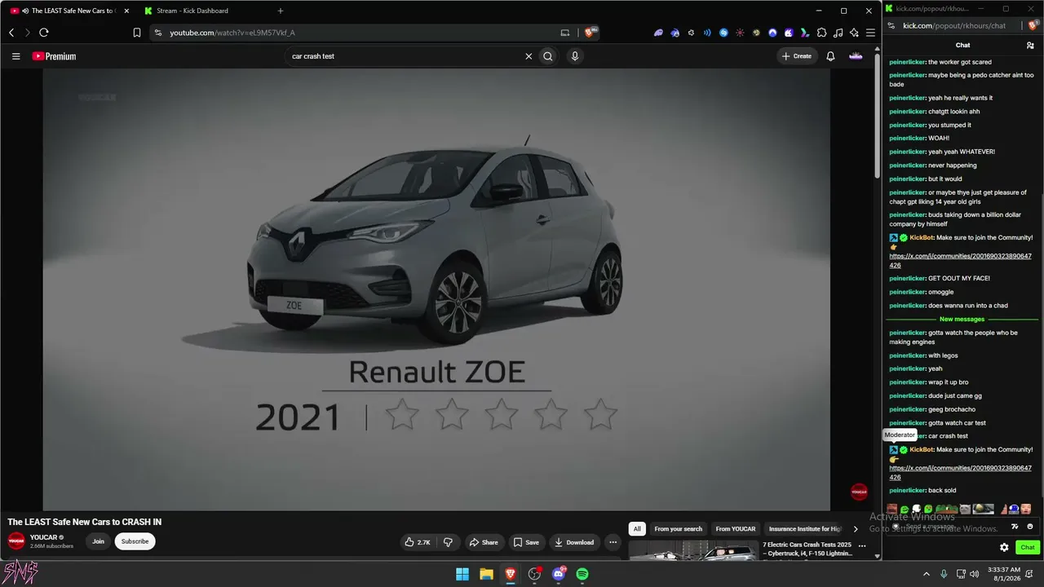
Task: Open File Explorer from the taskbar
Action: coord(486,574)
